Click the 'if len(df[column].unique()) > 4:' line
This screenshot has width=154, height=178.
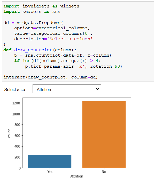(57, 61)
